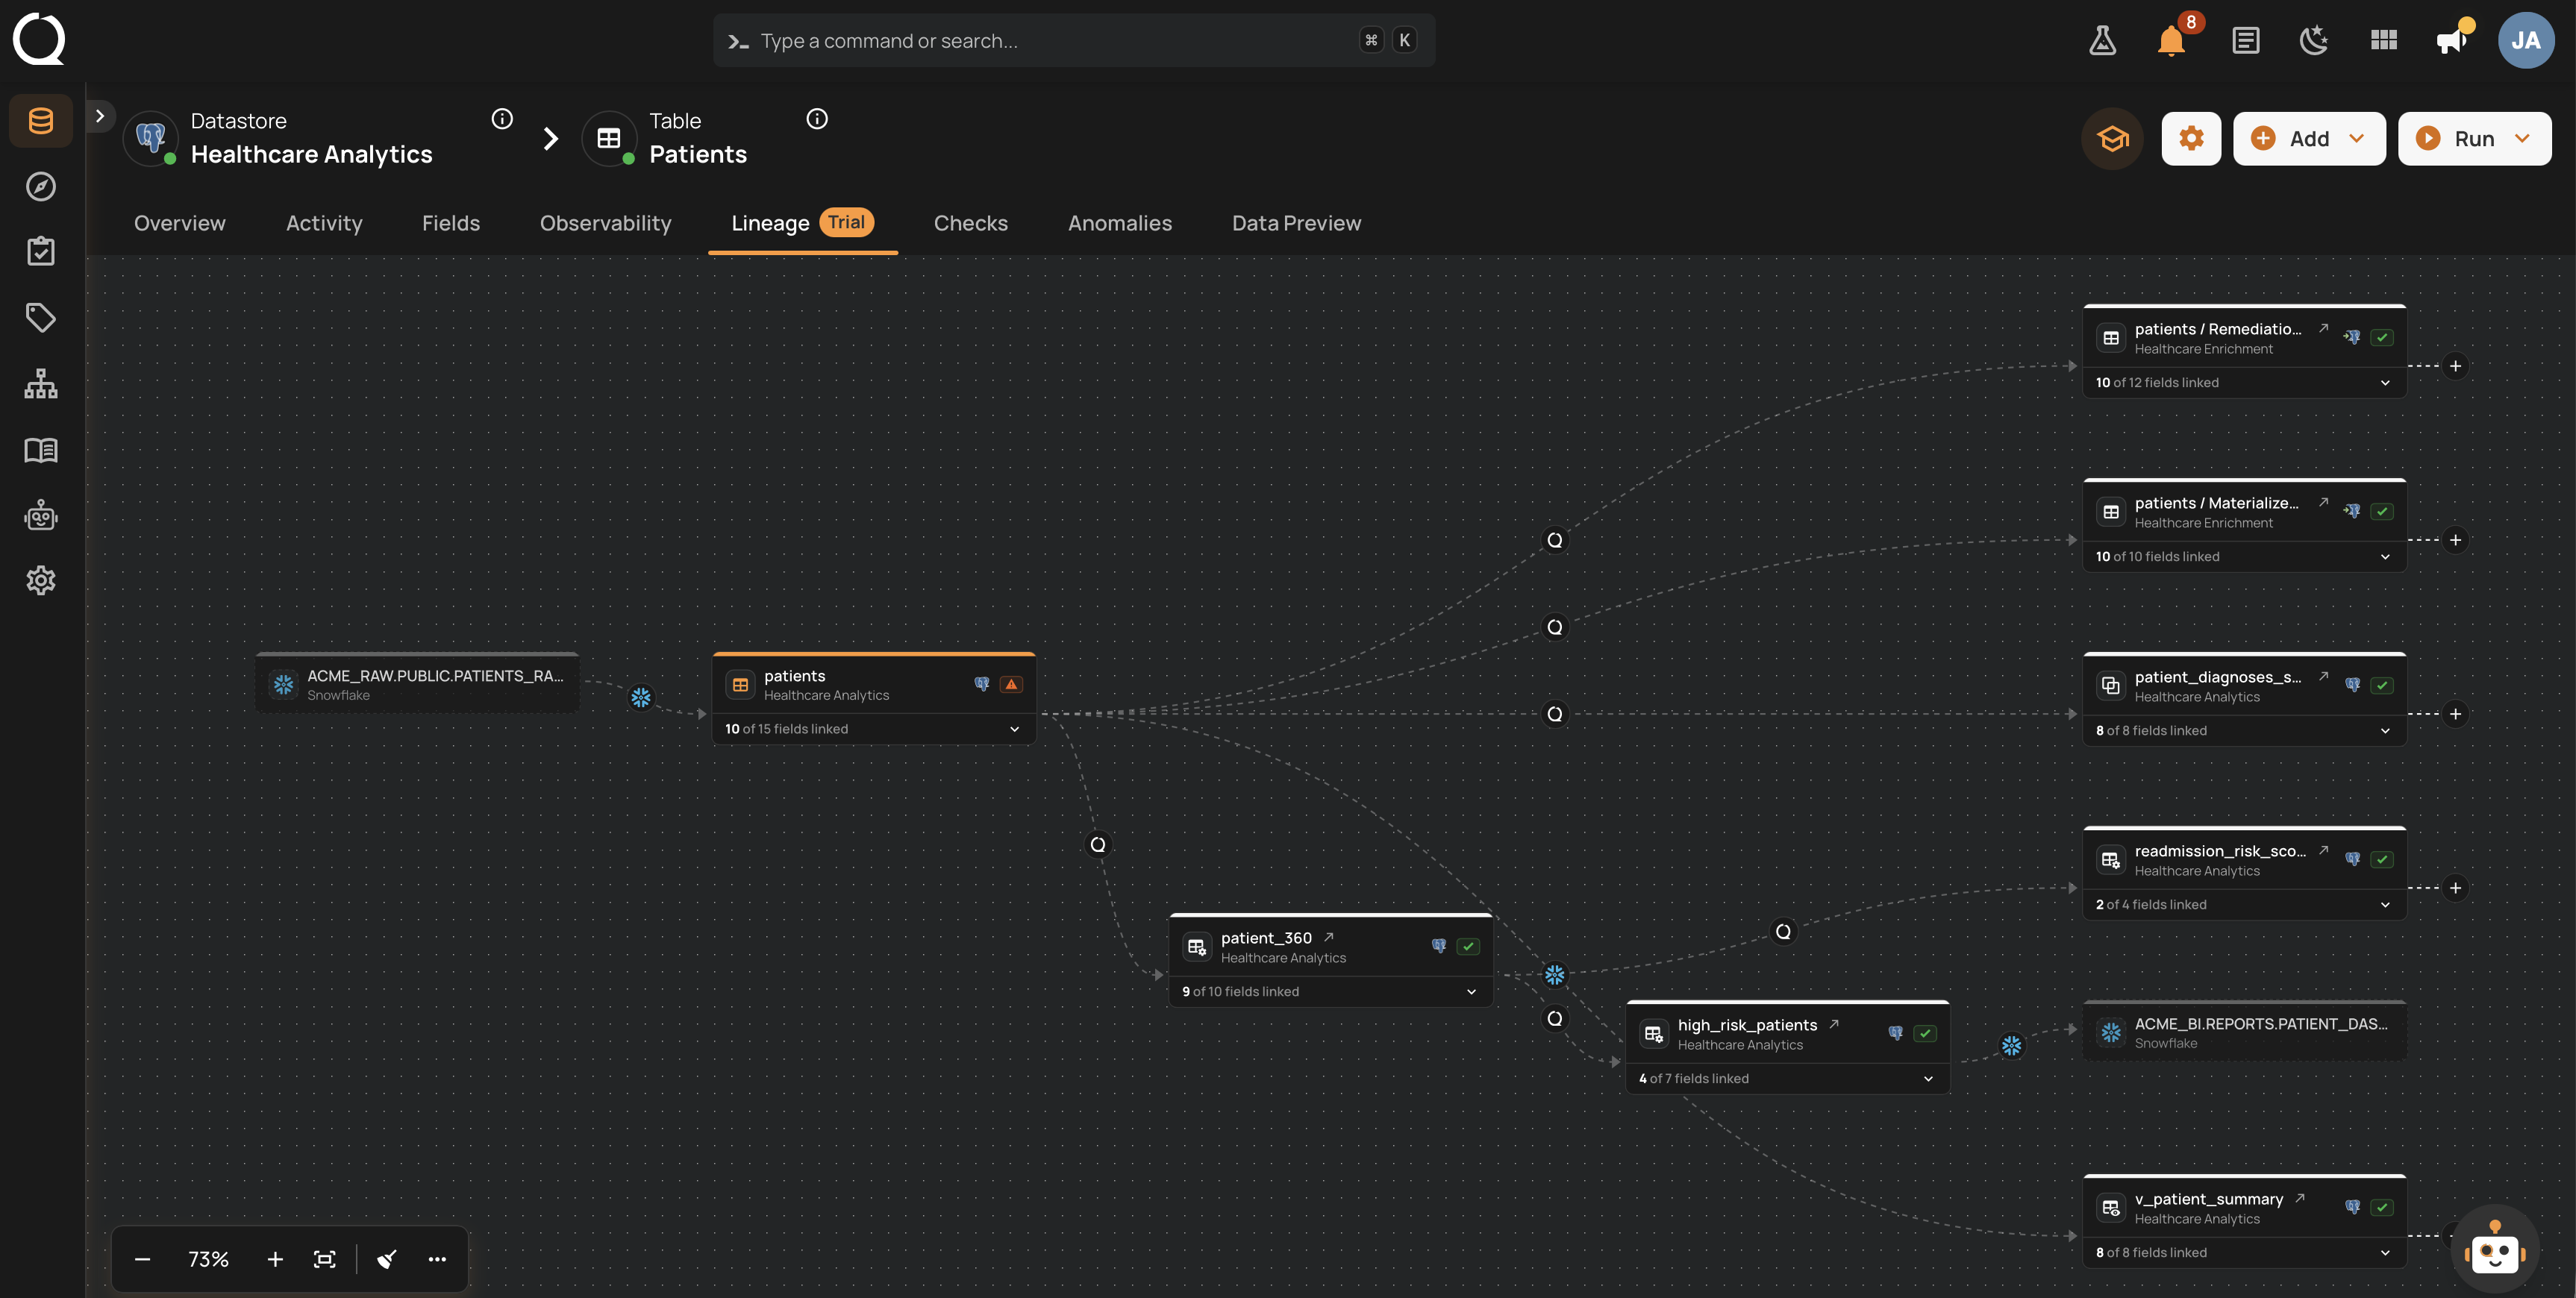
Task: Click the chatbot assistant bubble
Action: point(2494,1248)
